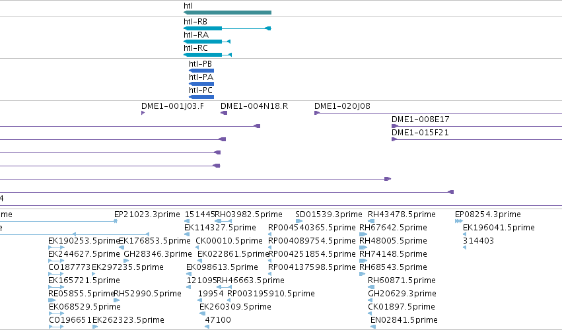Click the RH43478.5prime EST label
The height and width of the screenshot is (330, 562).
tap(402, 214)
